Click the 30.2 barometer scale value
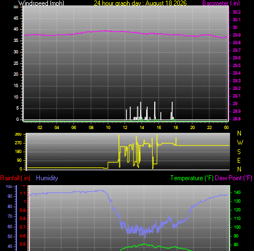The image size is (254, 251). pyautogui.click(x=237, y=12)
